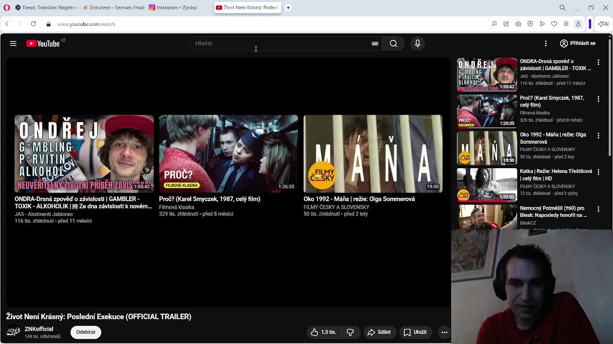Select the Život Není Krásný YouTube tab
Image resolution: width=613 pixels, height=344 pixels.
[247, 8]
